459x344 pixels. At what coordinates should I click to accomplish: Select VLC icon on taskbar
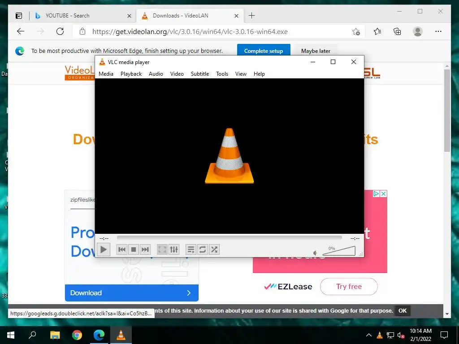tap(121, 335)
